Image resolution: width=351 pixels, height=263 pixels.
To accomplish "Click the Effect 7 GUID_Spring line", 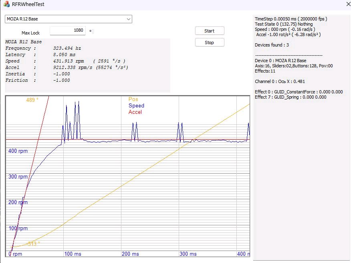I will pyautogui.click(x=290, y=97).
